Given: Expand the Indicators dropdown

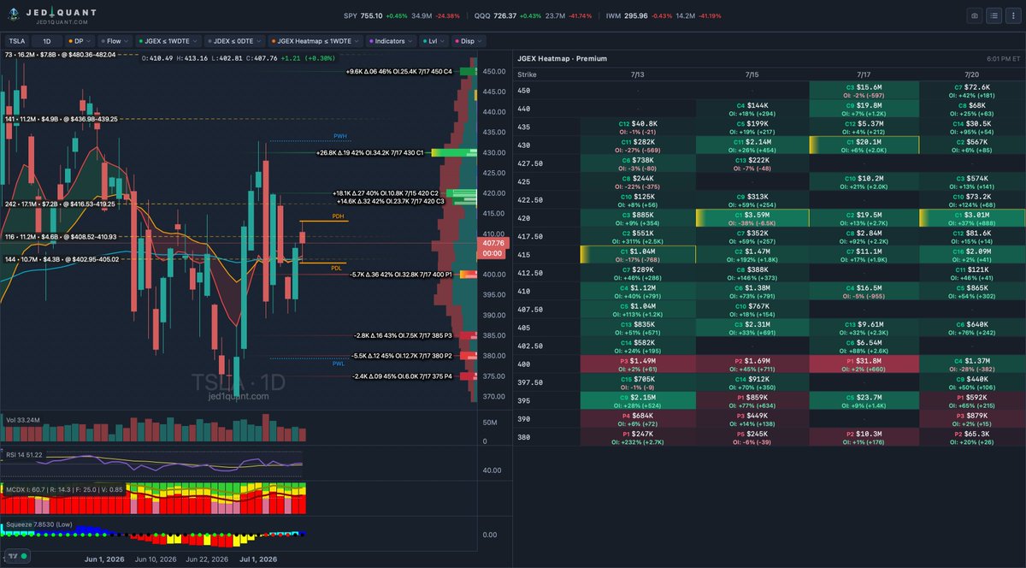Looking at the screenshot, I should click(392, 40).
